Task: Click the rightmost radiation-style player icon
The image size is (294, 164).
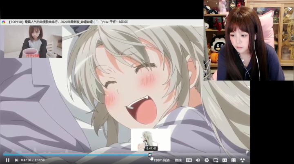Action: (243, 160)
